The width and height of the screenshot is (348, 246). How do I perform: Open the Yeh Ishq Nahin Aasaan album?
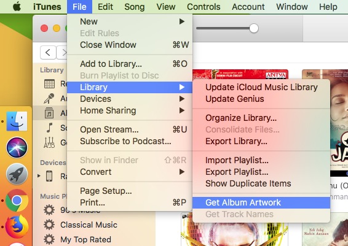click(x=325, y=229)
